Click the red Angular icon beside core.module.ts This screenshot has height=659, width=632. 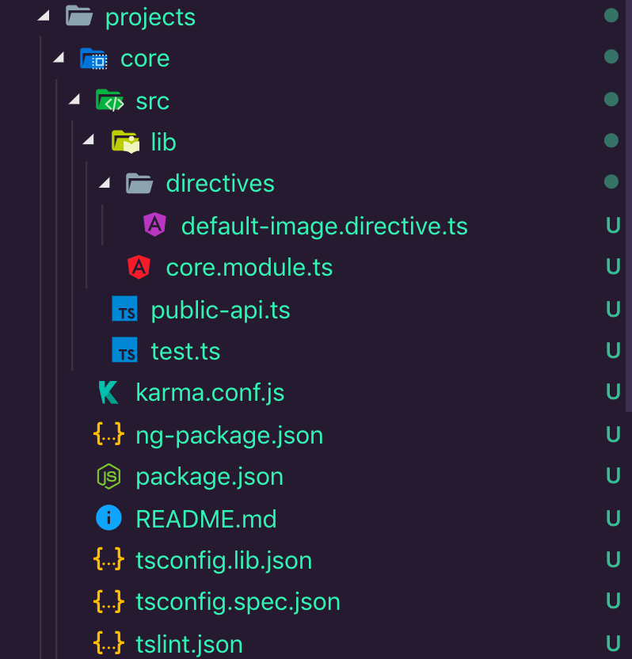(139, 267)
